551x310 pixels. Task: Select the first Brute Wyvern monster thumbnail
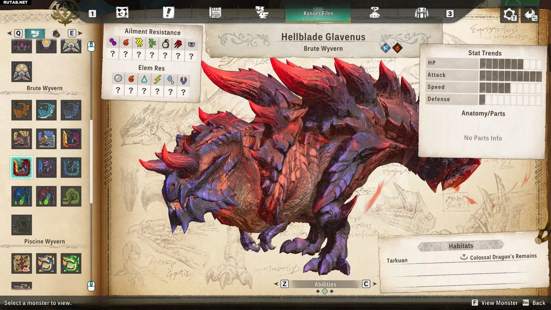[x=22, y=110]
